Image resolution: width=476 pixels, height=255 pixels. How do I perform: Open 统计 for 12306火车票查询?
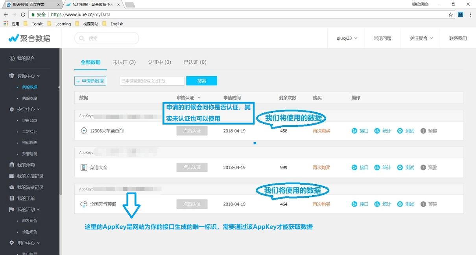383,131
